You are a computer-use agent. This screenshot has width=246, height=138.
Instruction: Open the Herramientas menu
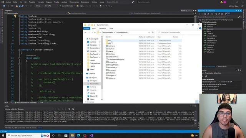(x=74, y=2)
